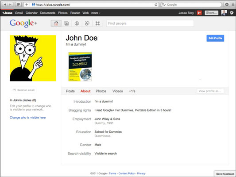Go back with browser back arrow

(x=5, y=4)
